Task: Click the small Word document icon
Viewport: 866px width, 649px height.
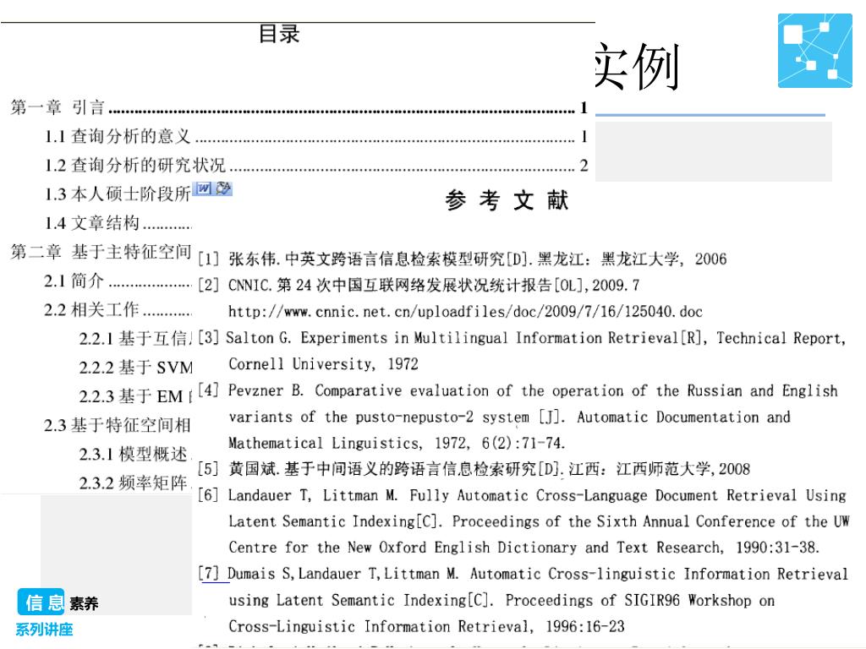Action: point(204,188)
